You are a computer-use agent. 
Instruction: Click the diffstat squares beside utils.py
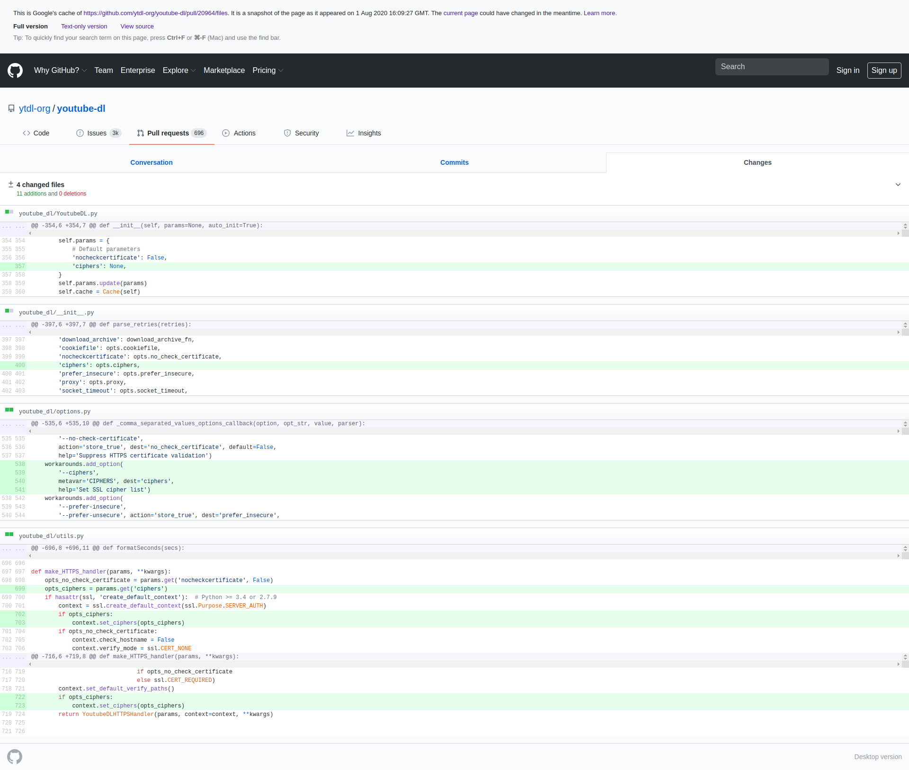tap(9, 534)
